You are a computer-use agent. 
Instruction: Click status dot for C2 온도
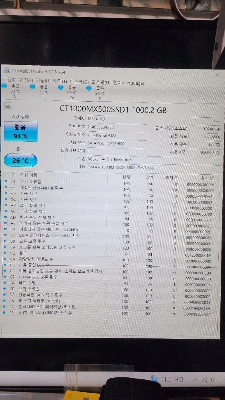point(6,253)
